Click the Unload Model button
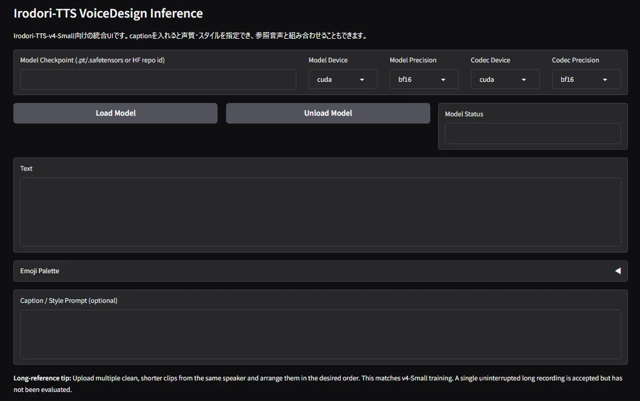 pyautogui.click(x=328, y=113)
